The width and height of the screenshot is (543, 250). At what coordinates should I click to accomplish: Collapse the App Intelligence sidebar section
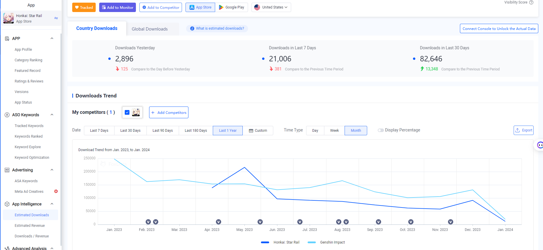point(52,204)
